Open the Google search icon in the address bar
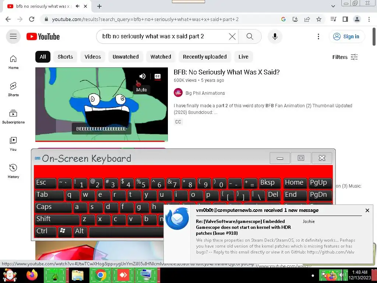The image size is (377, 283). point(283,19)
